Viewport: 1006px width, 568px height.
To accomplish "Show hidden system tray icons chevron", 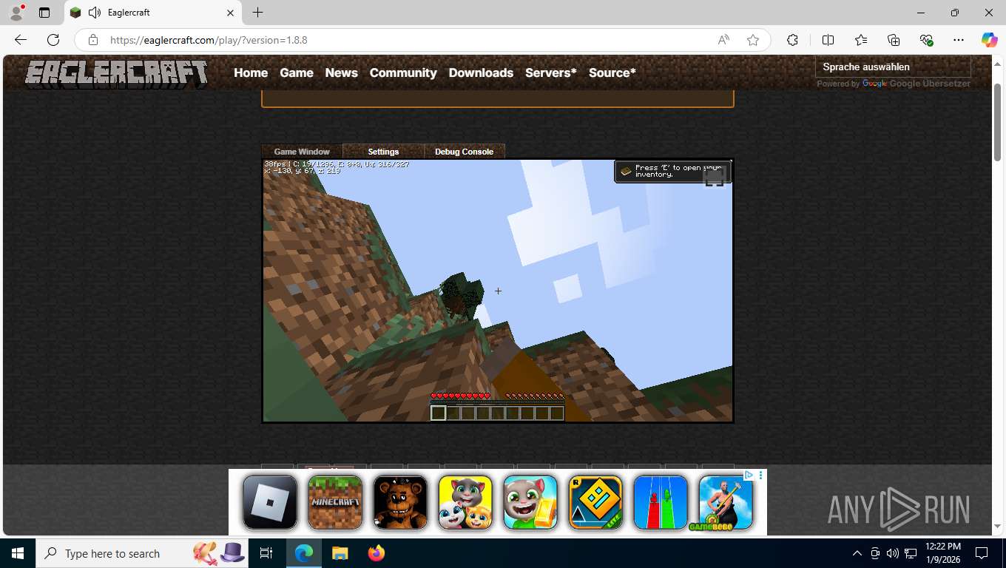I will (857, 553).
